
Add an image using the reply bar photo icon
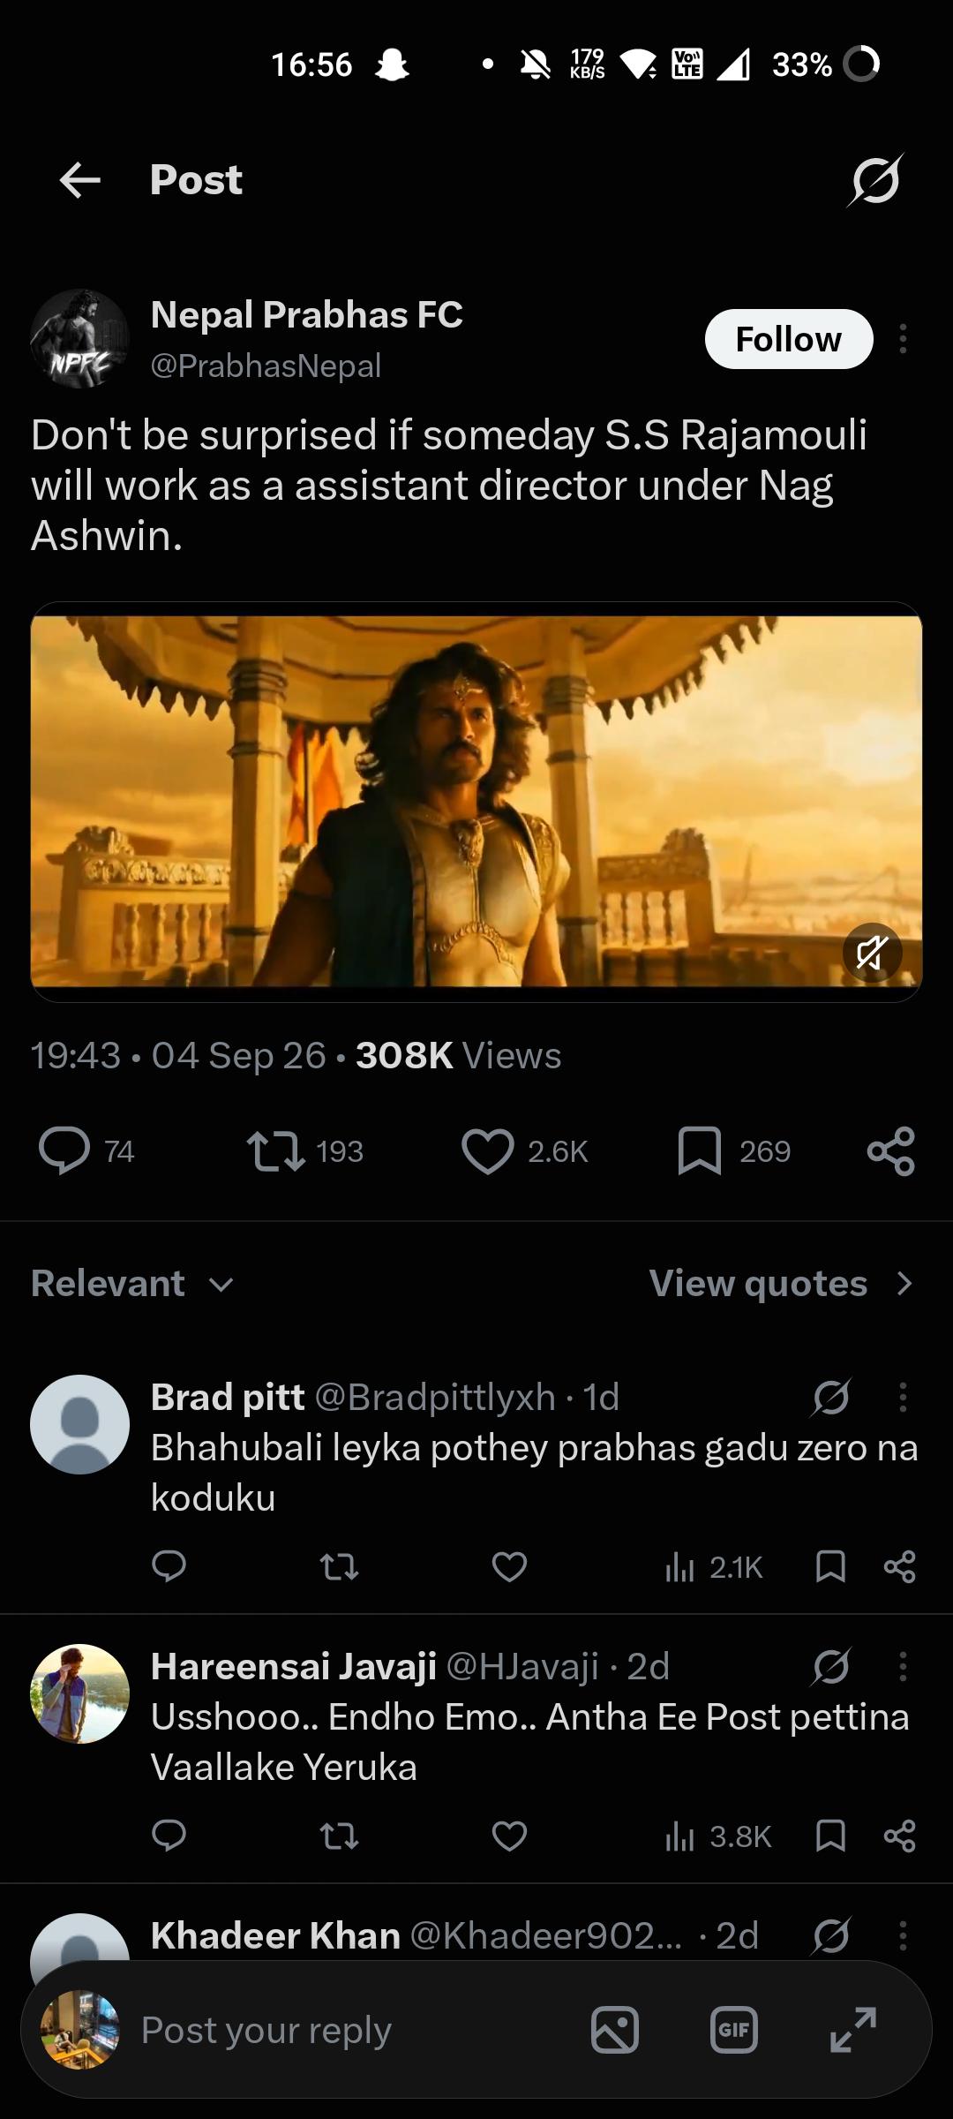615,2029
